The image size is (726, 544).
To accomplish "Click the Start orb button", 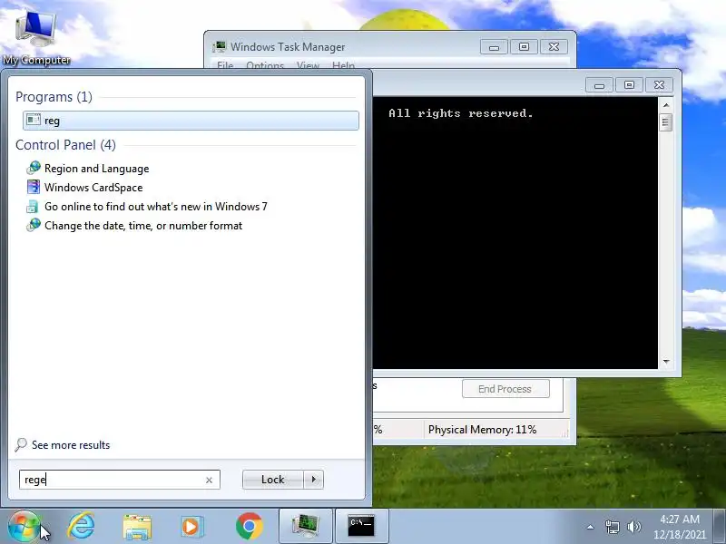I will (24, 526).
